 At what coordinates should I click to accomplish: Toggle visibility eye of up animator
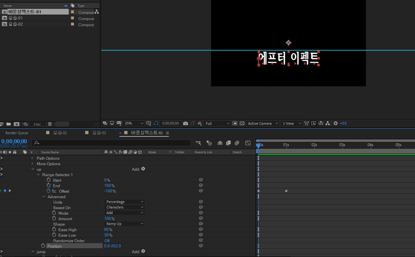[1, 169]
